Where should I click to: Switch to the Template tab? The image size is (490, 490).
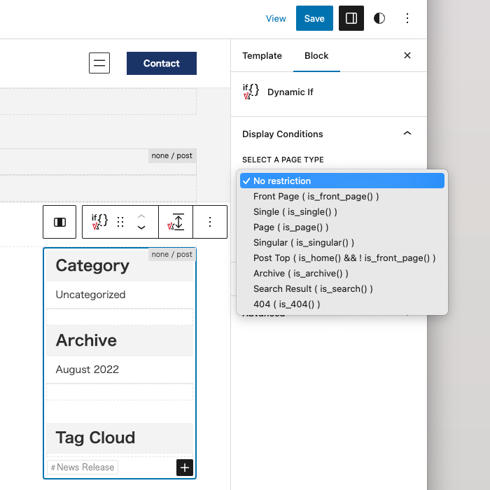pos(262,55)
